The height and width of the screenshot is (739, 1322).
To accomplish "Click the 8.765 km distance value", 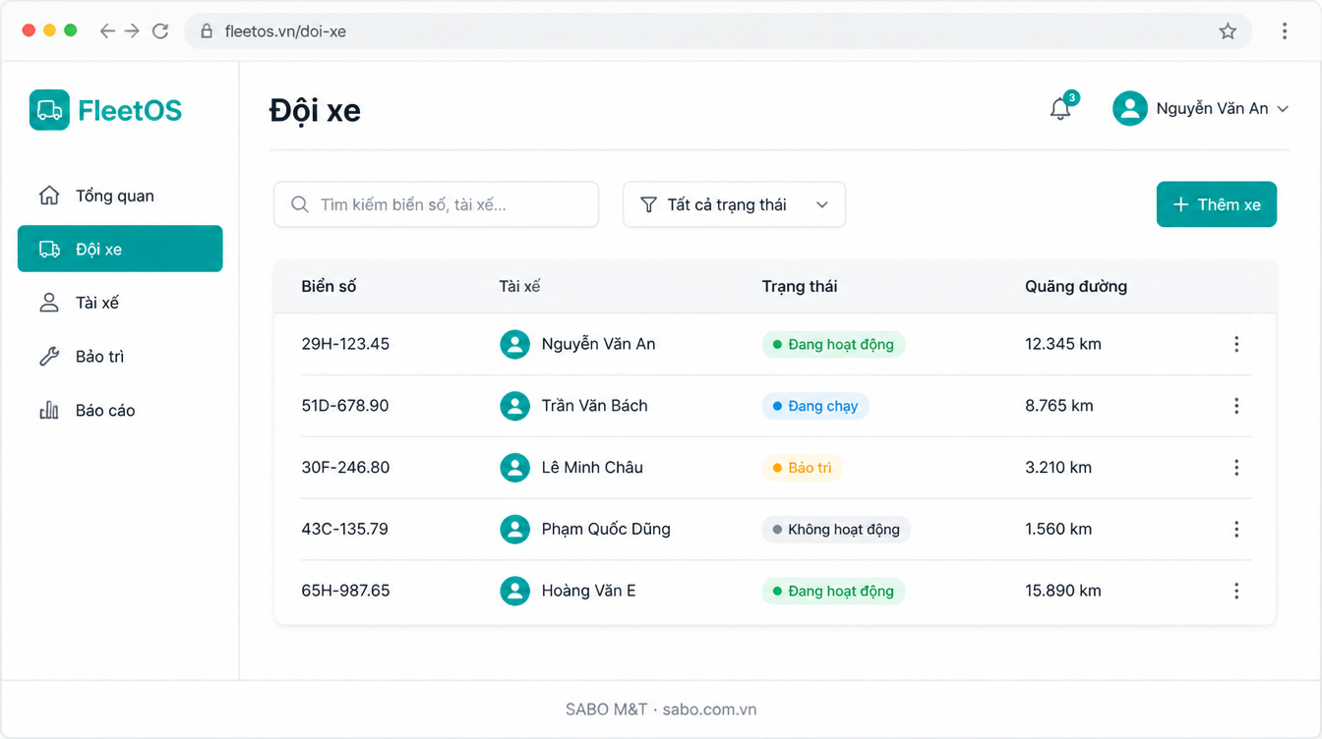I will pos(1059,406).
